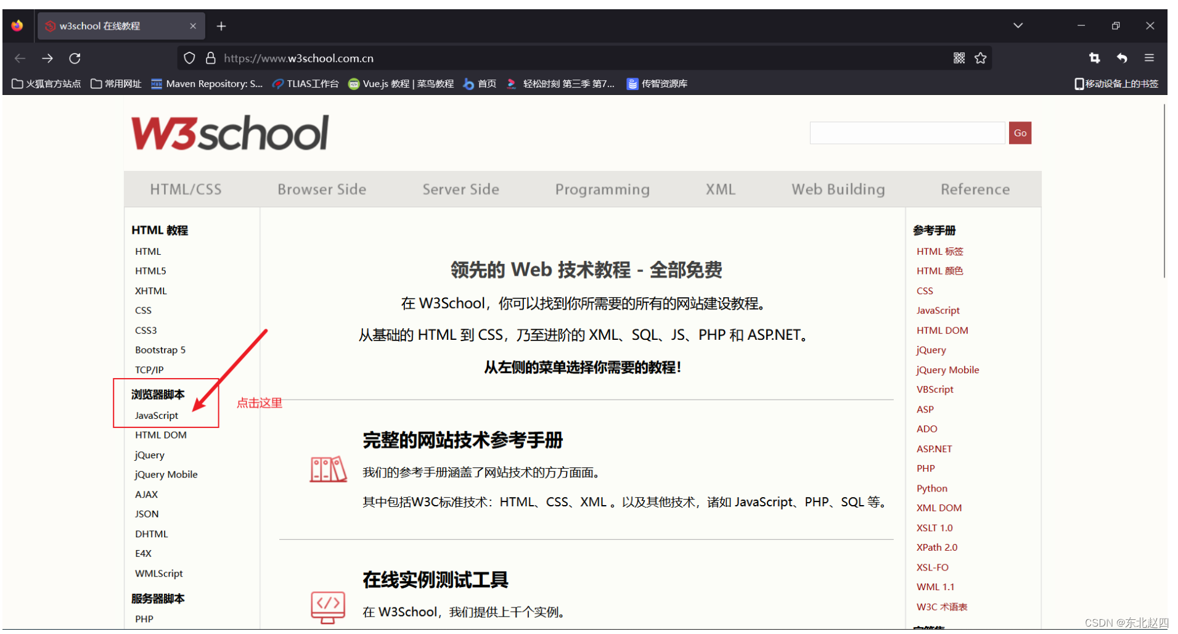Open Bootstrap 5 tutorial link

click(x=160, y=350)
